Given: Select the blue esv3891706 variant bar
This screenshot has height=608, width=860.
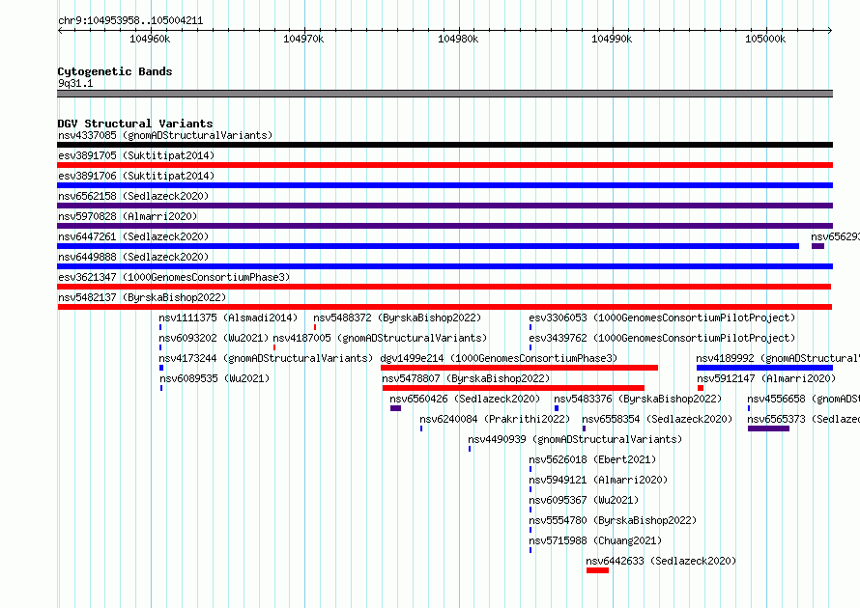Looking at the screenshot, I should [x=444, y=185].
